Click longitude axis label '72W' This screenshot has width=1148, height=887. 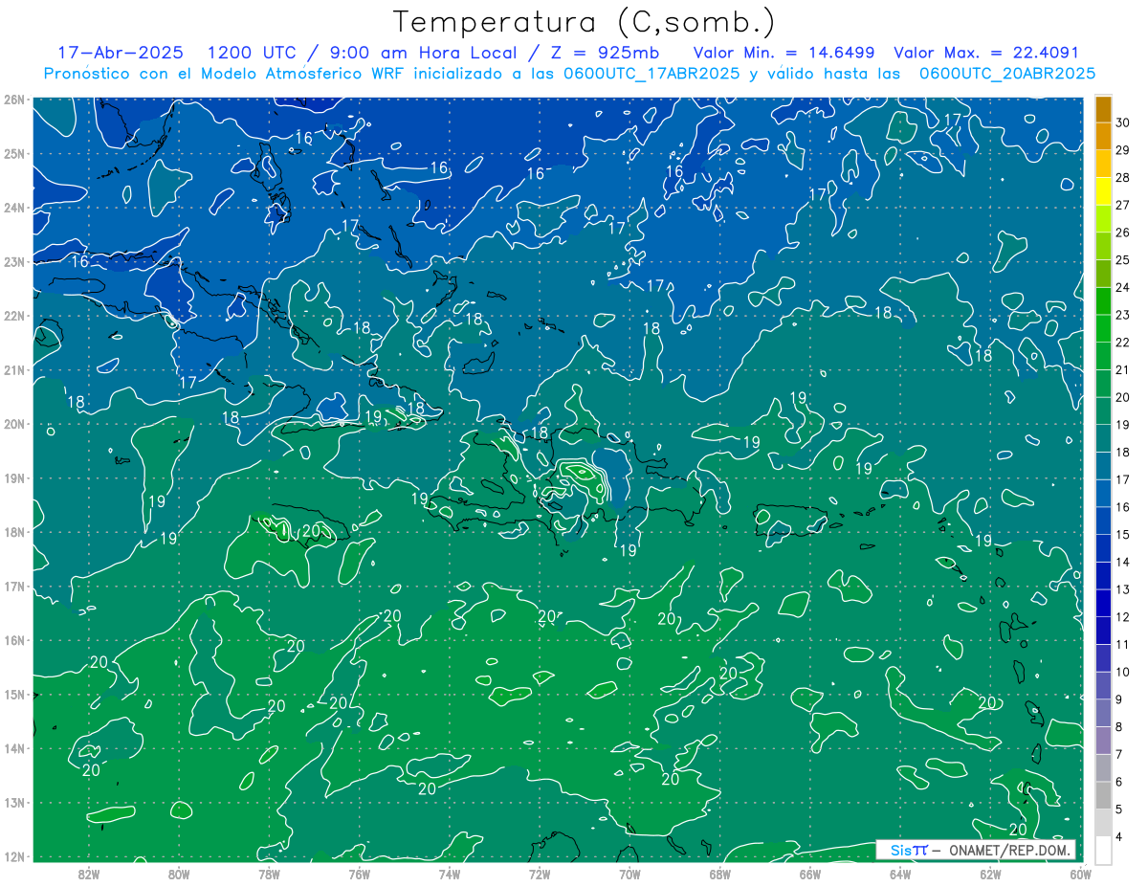coord(540,874)
